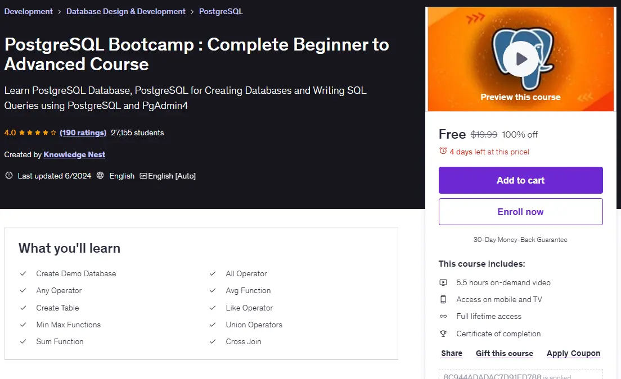Click the closed captions icon

click(143, 176)
